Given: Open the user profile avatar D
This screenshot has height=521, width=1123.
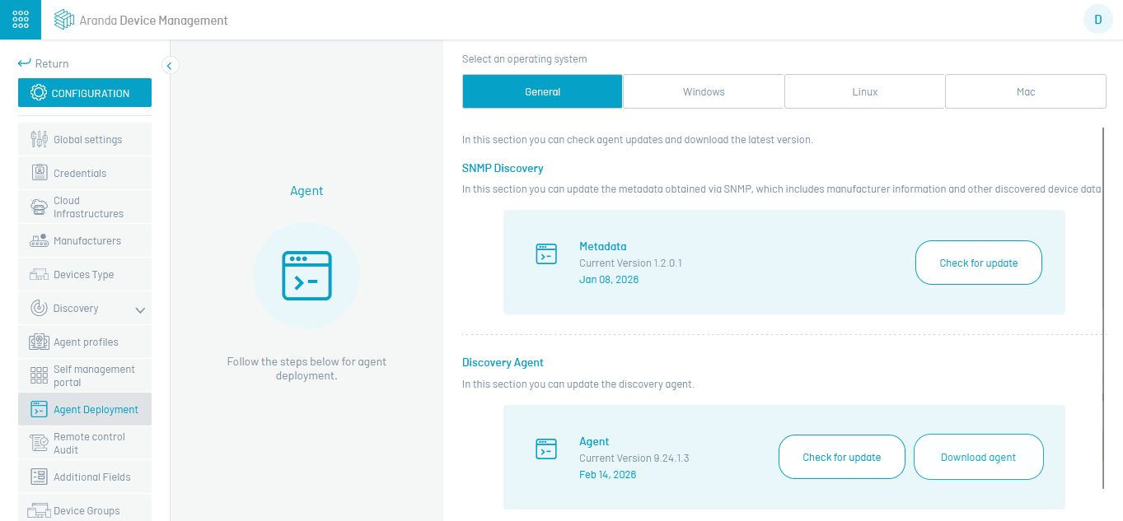Looking at the screenshot, I should tap(1097, 19).
